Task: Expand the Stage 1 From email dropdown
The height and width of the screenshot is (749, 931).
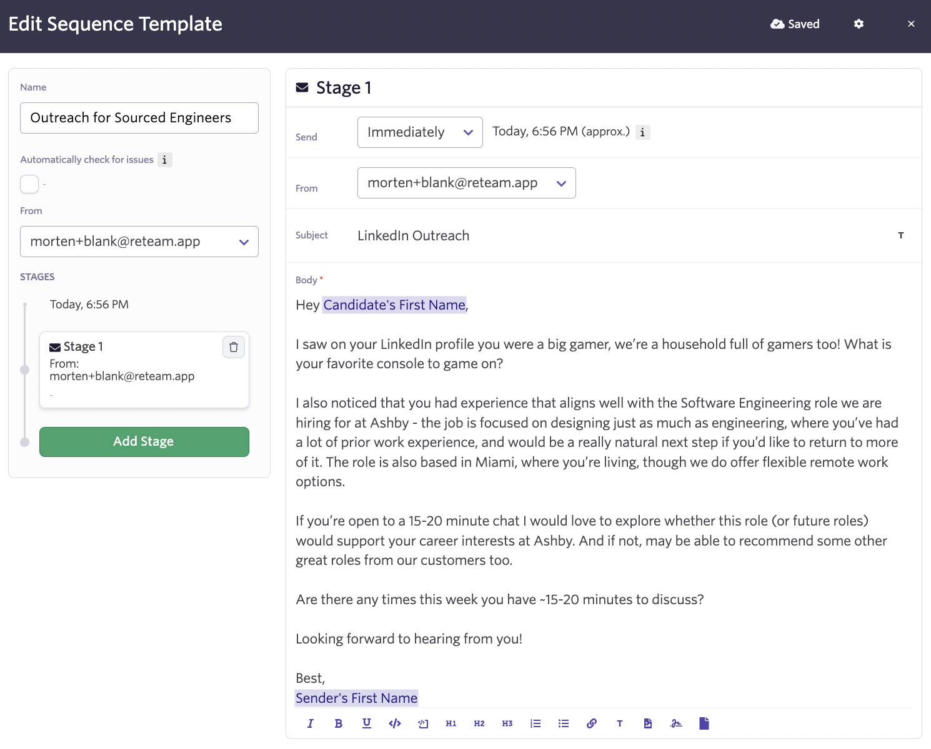Action: coord(466,183)
